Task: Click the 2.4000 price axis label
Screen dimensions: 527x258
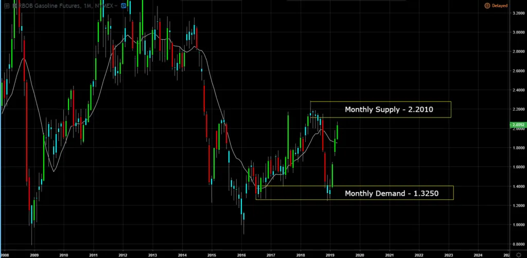Action: coord(518,90)
